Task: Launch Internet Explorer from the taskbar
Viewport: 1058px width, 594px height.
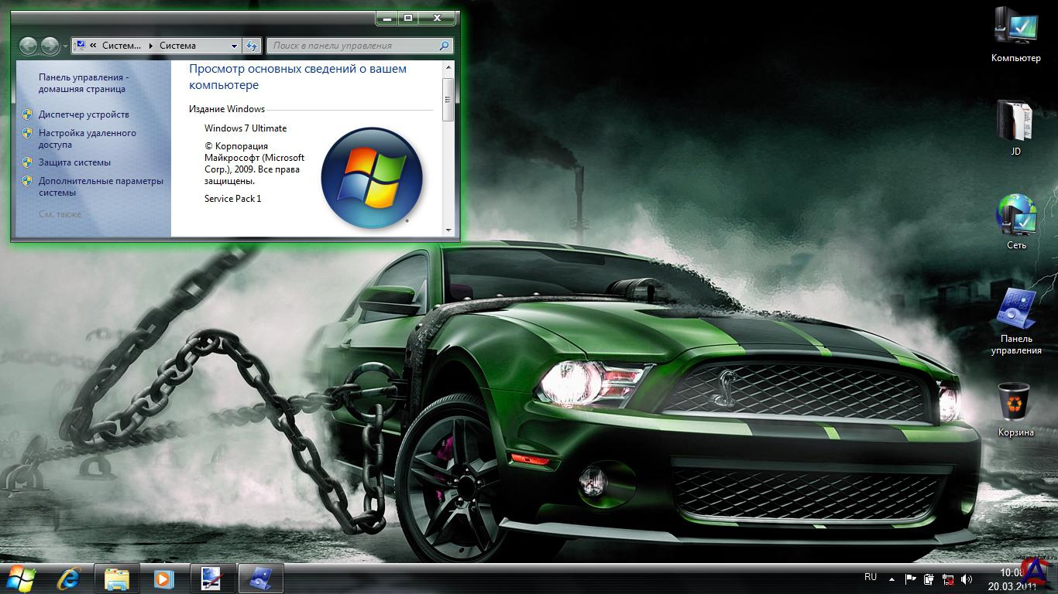Action: (69, 578)
